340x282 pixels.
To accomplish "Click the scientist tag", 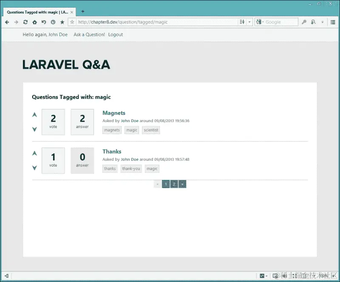I will (151, 130).
